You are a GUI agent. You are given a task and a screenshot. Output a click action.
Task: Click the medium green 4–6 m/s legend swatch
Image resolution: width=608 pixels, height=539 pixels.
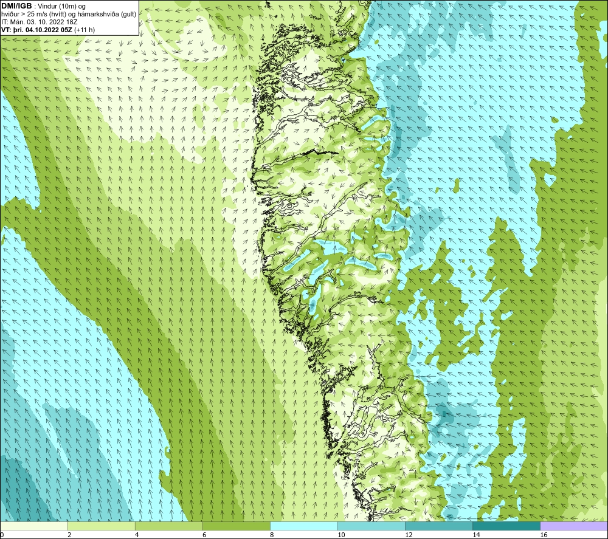click(x=168, y=526)
